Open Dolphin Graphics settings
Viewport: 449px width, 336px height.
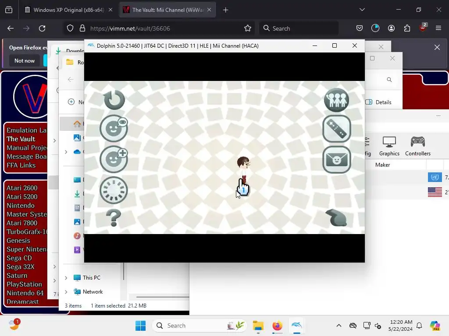pos(389,146)
